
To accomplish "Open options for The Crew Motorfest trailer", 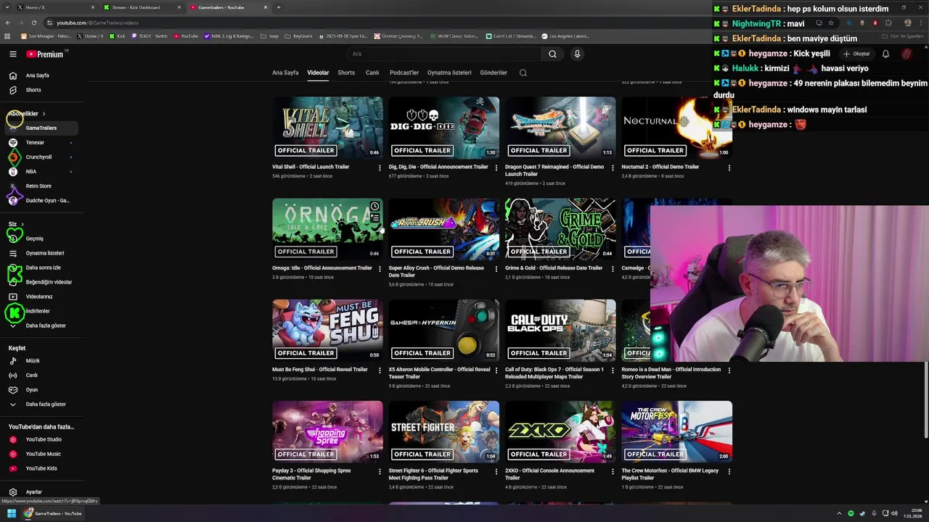I will 729,472.
